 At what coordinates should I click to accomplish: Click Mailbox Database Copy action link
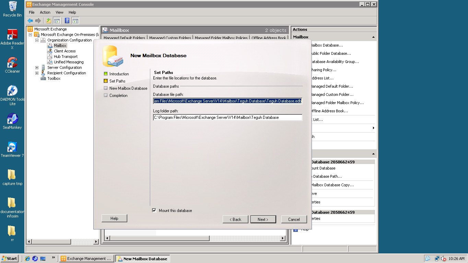tap(332, 185)
